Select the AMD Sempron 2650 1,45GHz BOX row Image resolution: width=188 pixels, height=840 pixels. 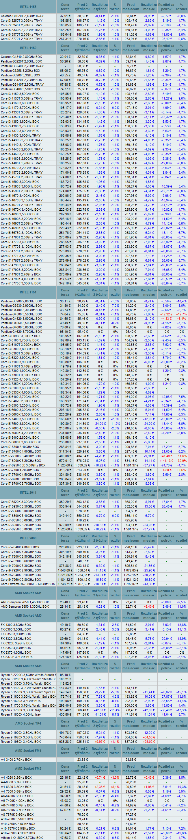(x=94, y=602)
